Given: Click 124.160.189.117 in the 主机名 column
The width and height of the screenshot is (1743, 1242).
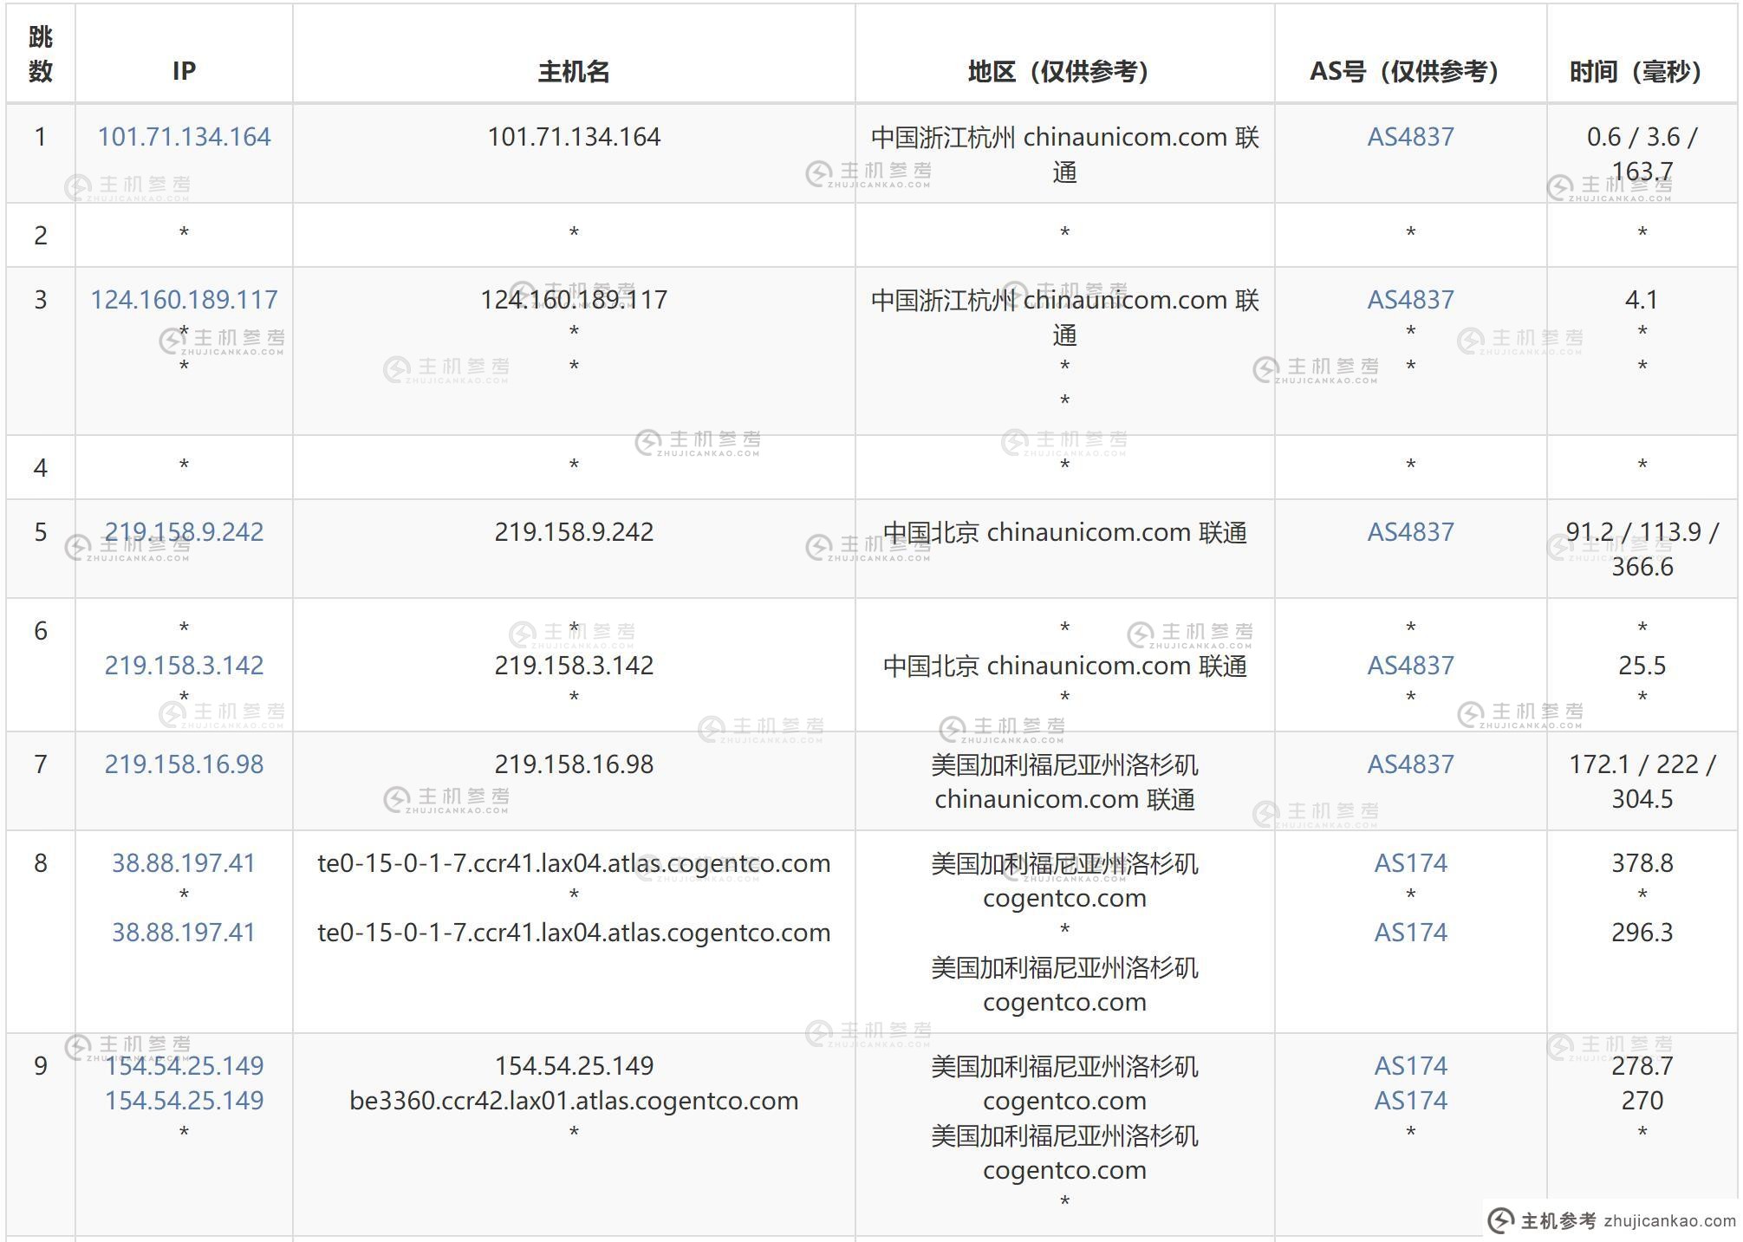Looking at the screenshot, I should [574, 300].
